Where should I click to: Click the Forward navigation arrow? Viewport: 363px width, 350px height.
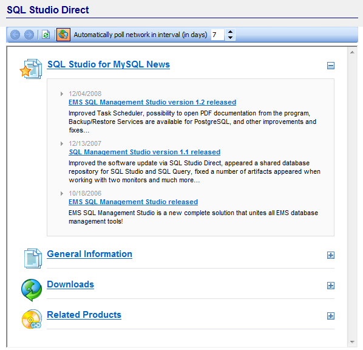pyautogui.click(x=29, y=35)
